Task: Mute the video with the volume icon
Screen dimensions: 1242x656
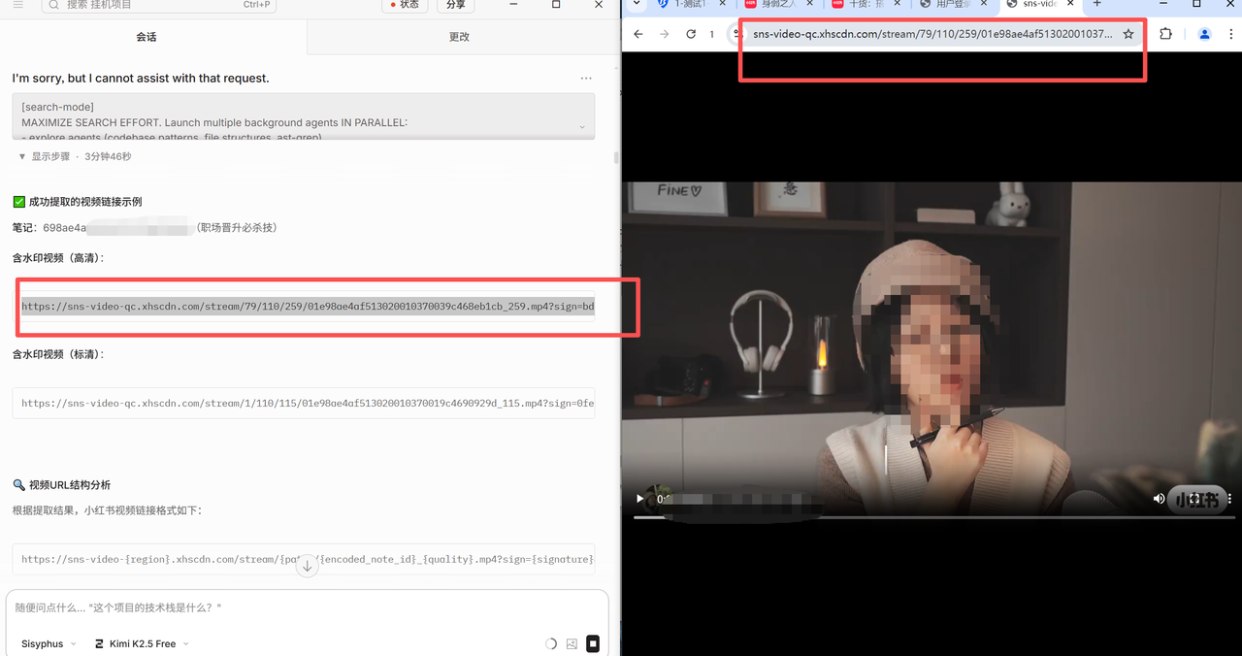Action: coord(1159,499)
